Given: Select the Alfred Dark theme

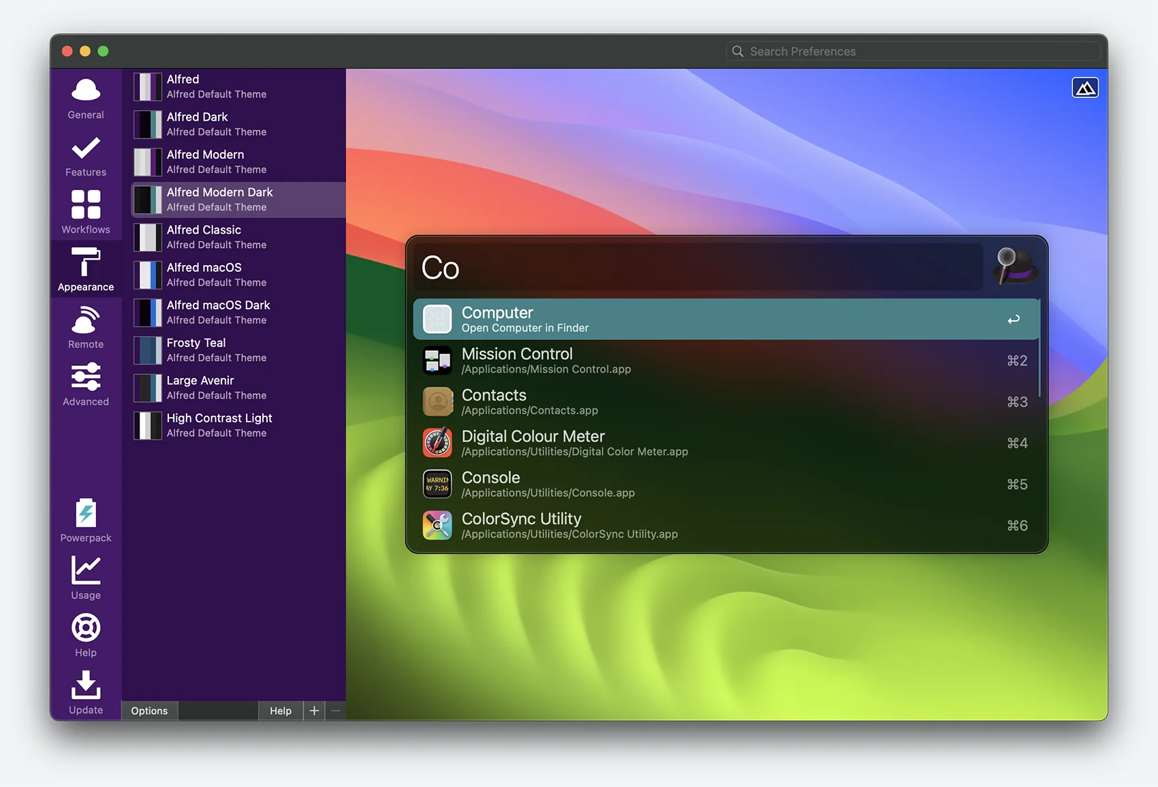Looking at the screenshot, I should pos(238,124).
